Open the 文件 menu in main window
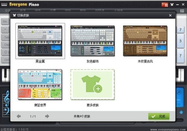187x131 pixels. pyautogui.click(x=7, y=11)
